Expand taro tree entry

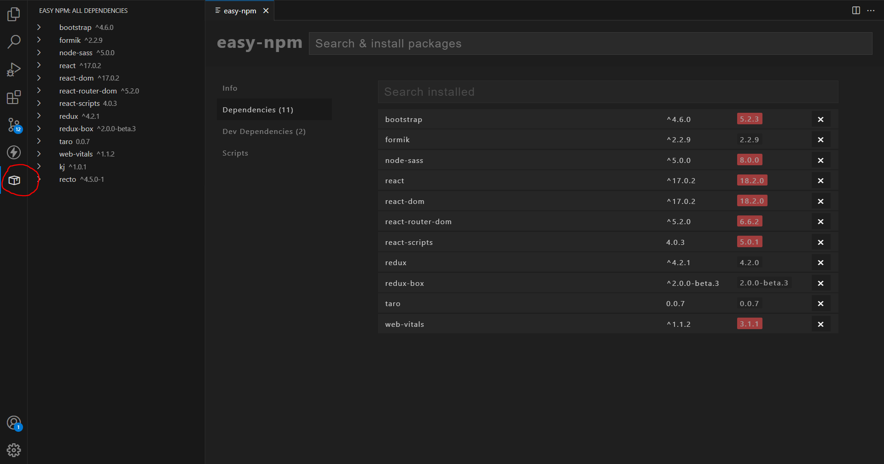(x=39, y=141)
